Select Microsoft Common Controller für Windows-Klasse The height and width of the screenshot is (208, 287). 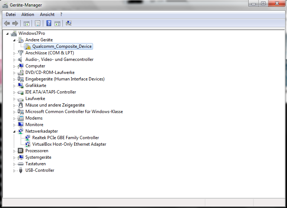pyautogui.click(x=74, y=112)
